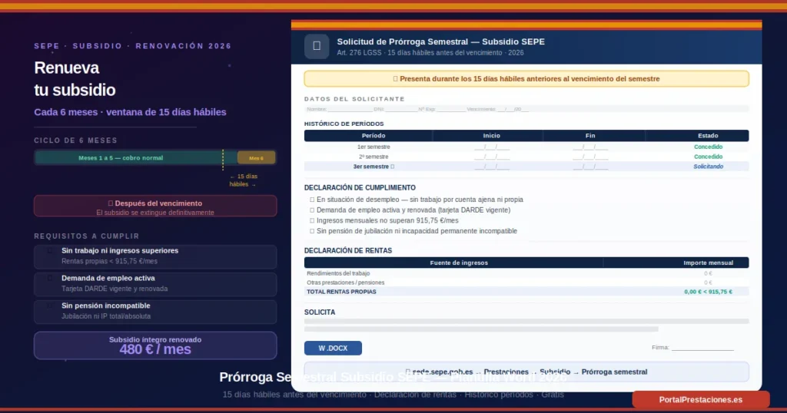This screenshot has width=787, height=413.
Task: Select the '3er semestre' row label
Action: 374,167
